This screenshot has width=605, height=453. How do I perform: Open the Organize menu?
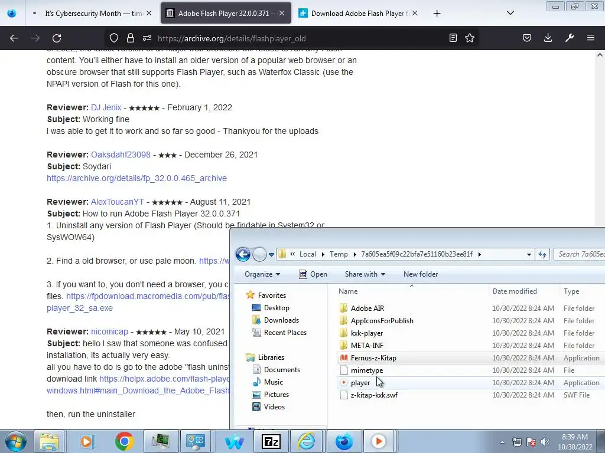point(262,274)
